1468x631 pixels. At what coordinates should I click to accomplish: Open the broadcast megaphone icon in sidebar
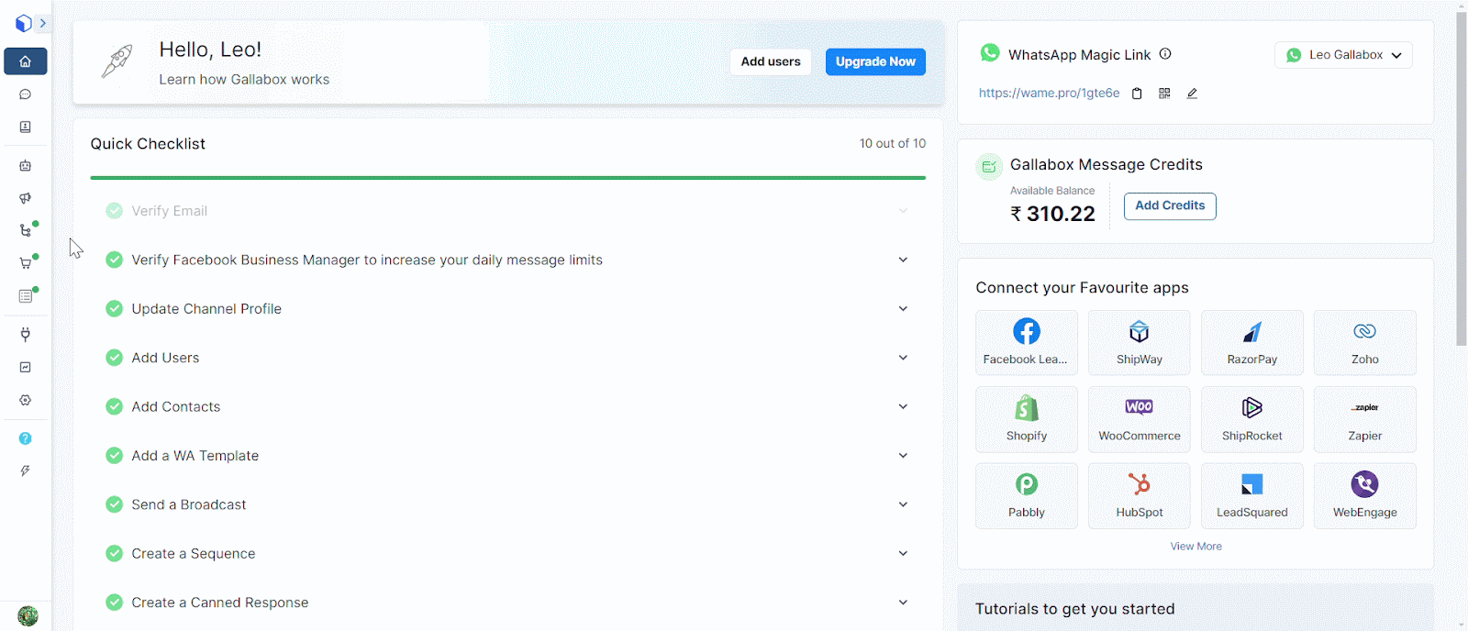26,198
